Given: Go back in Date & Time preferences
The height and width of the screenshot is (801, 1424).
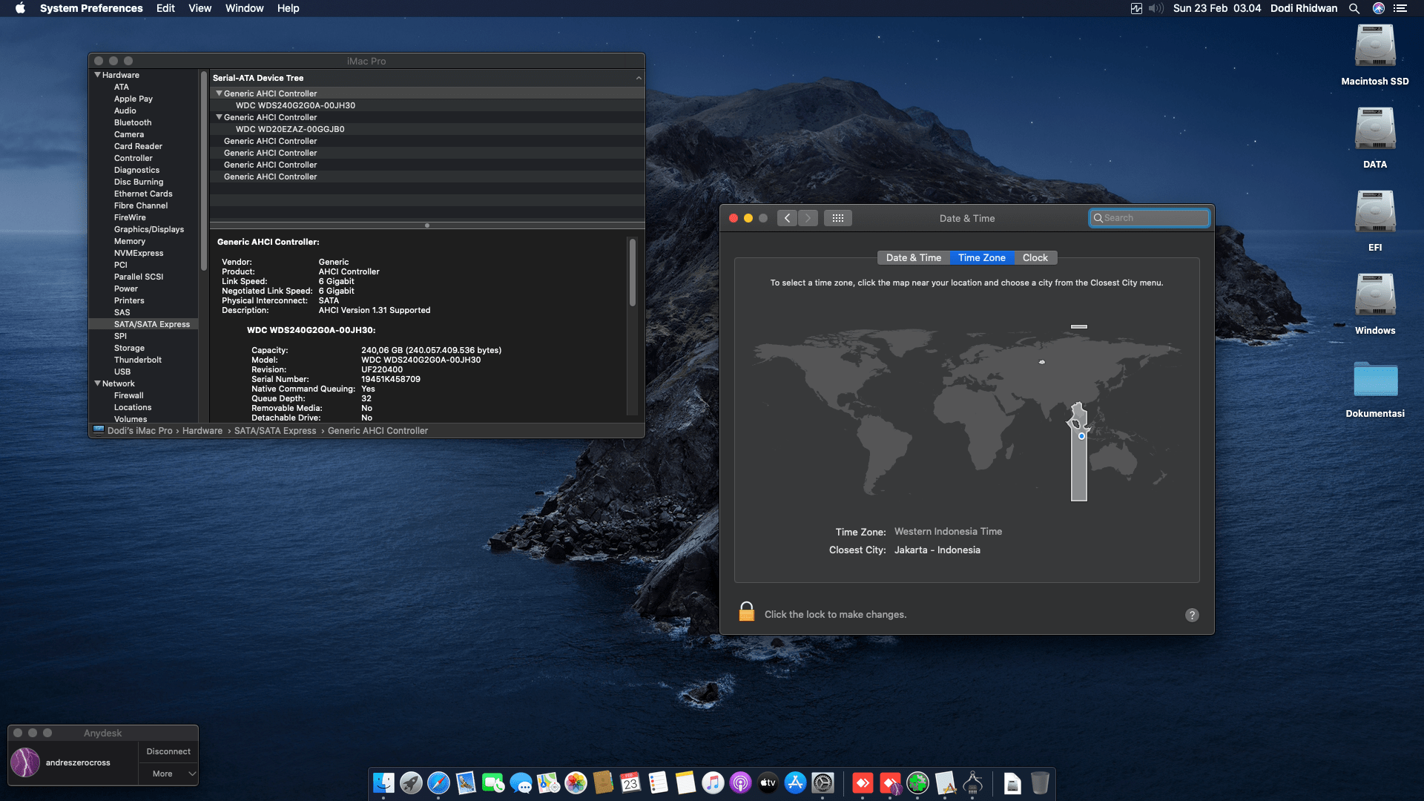Looking at the screenshot, I should [x=788, y=218].
